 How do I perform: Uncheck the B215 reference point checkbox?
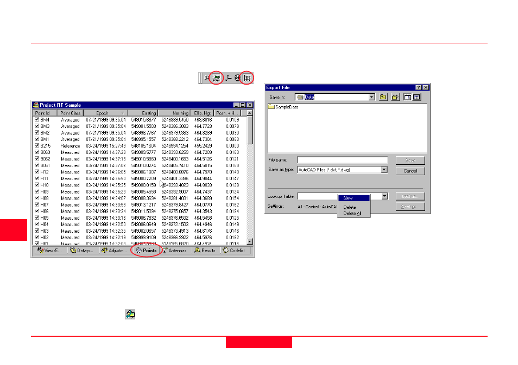[37, 145]
